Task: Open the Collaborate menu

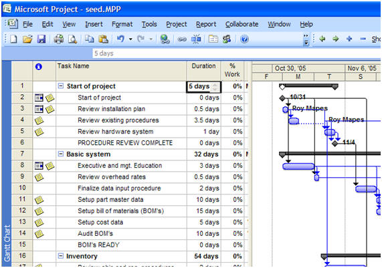Action: [x=242, y=24]
